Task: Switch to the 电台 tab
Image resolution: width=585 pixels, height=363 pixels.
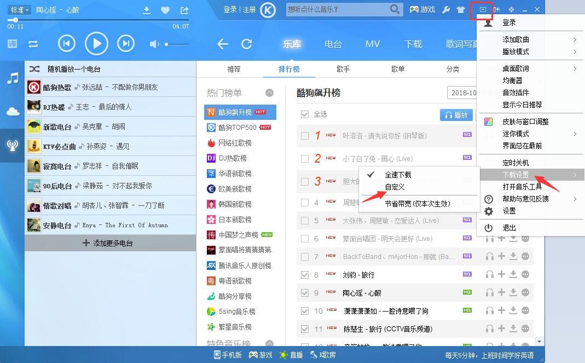Action: [x=333, y=44]
